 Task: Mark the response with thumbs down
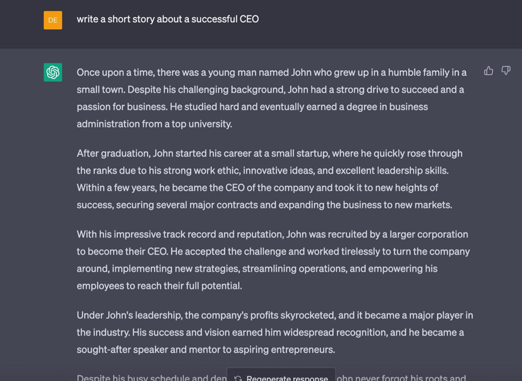point(506,71)
